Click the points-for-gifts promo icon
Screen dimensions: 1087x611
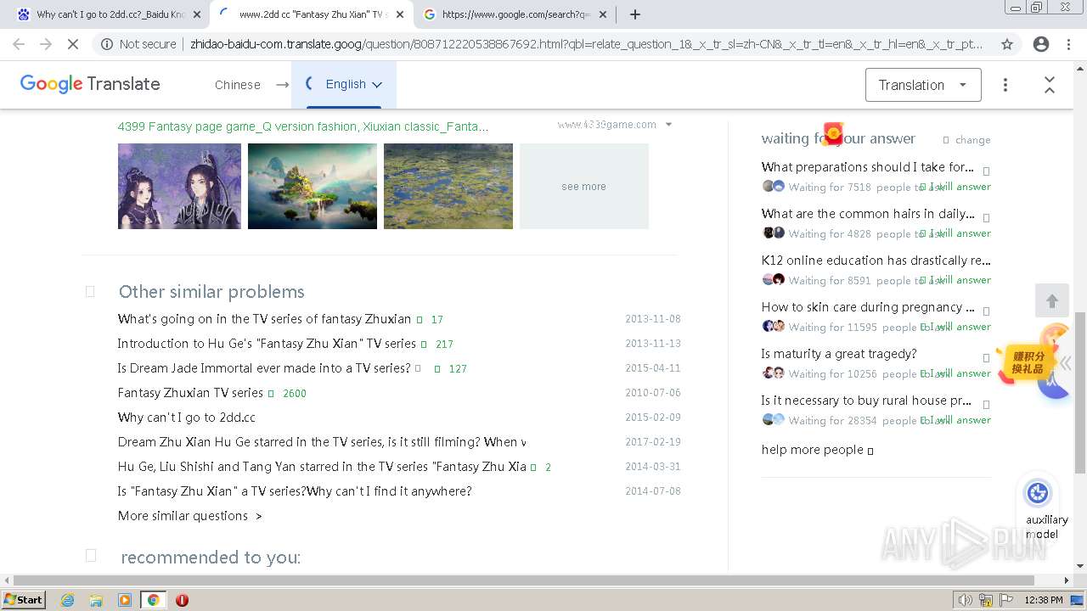(1027, 363)
